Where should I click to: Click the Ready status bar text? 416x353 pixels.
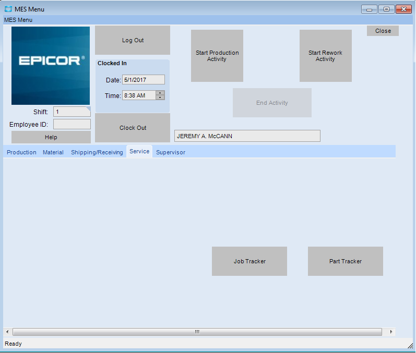(x=13, y=344)
